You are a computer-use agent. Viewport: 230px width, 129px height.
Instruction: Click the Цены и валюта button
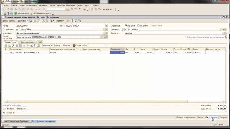pyautogui.click(x=9, y=21)
